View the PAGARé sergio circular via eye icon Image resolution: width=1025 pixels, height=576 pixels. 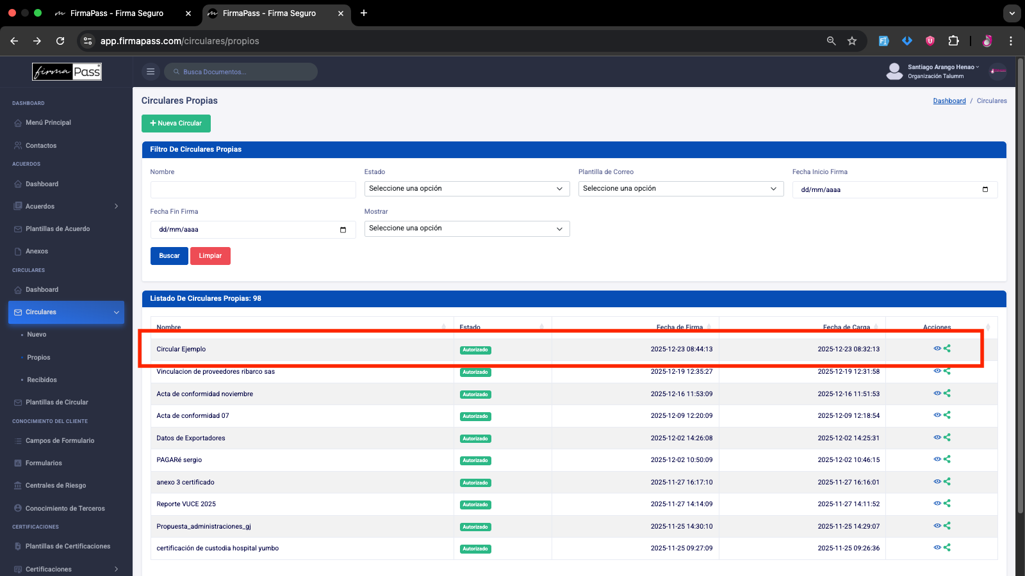point(937,460)
